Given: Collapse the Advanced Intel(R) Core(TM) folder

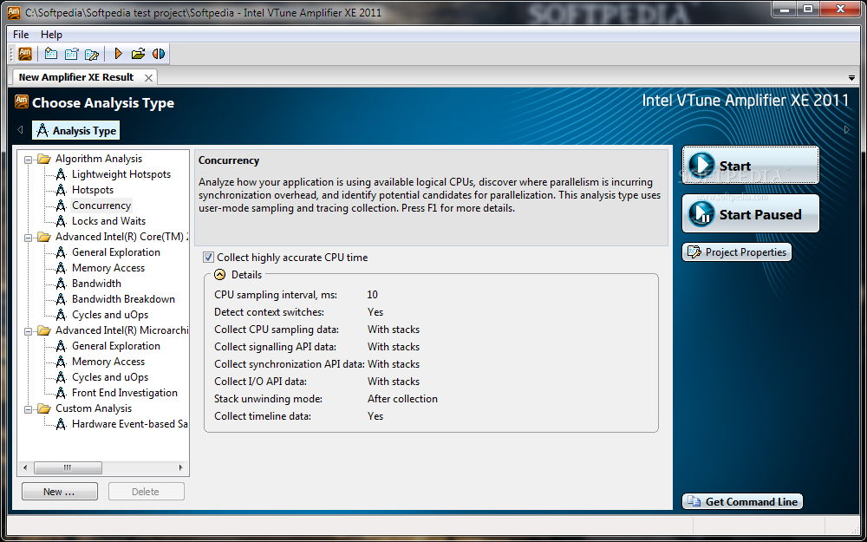Looking at the screenshot, I should [28, 238].
